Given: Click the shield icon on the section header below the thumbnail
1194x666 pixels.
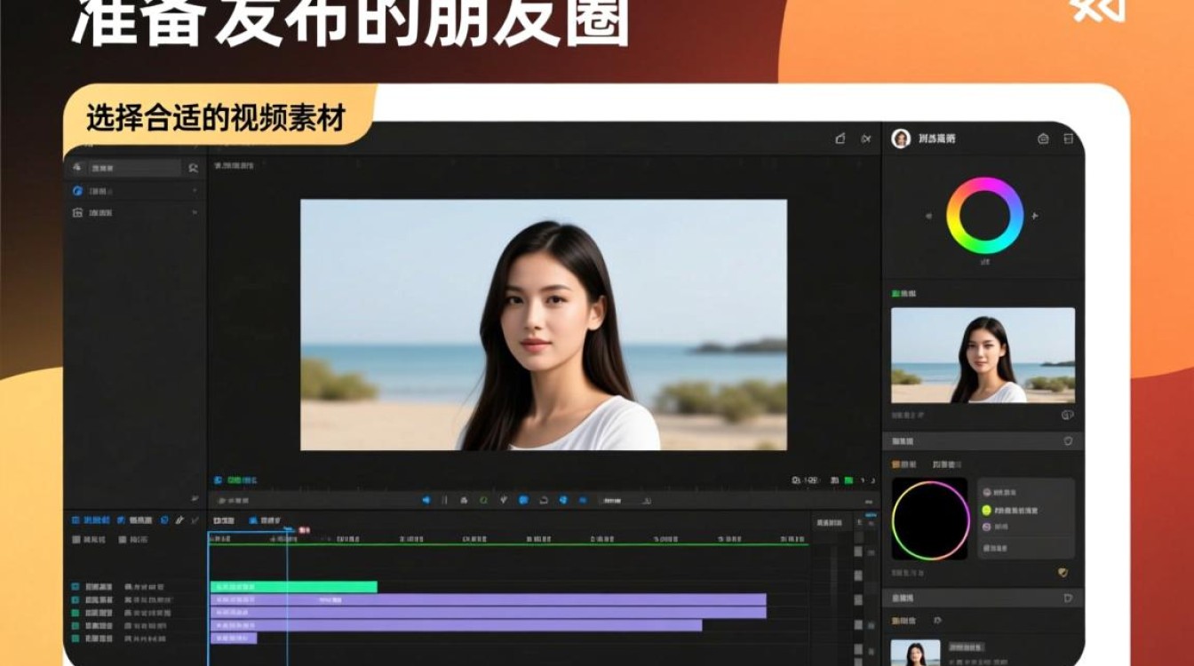Looking at the screenshot, I should (1068, 441).
